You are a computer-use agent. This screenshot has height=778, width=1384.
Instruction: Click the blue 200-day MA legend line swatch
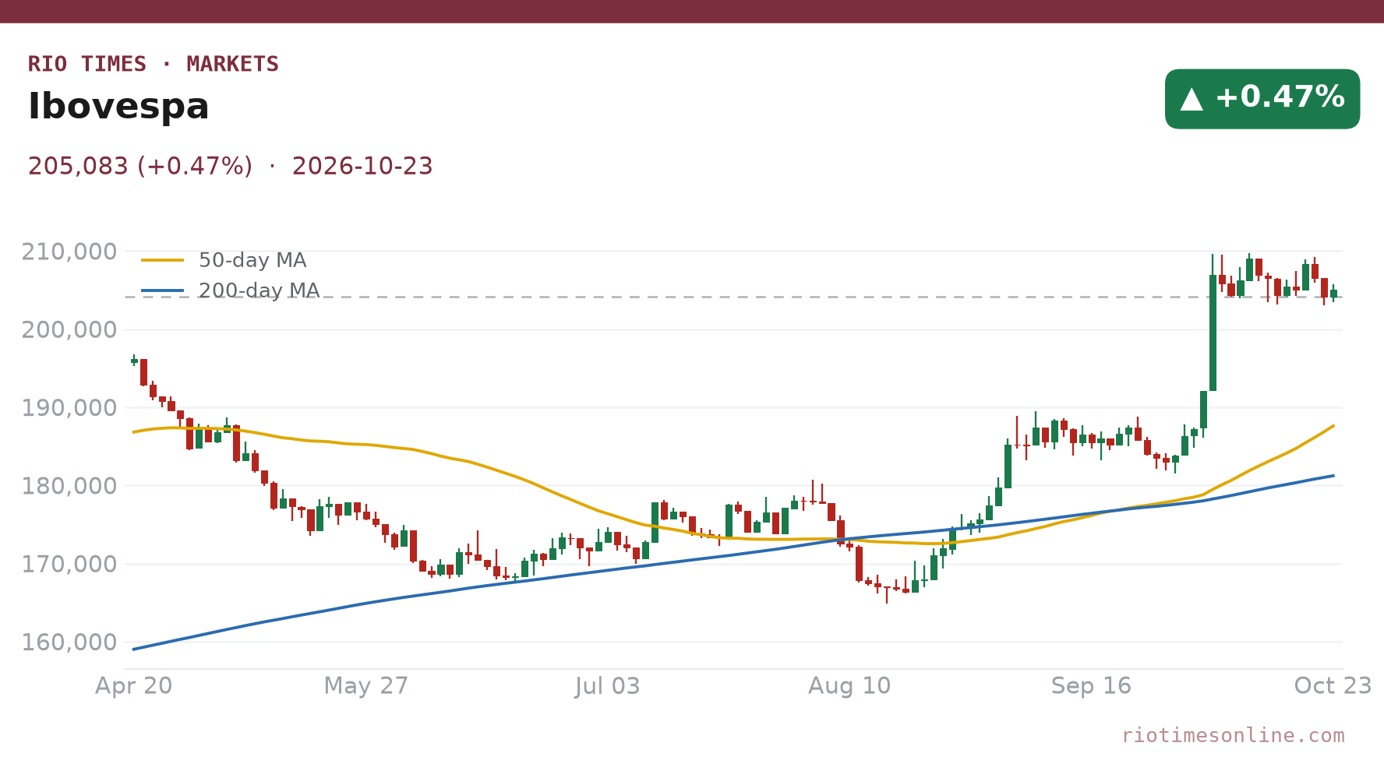tap(163, 290)
